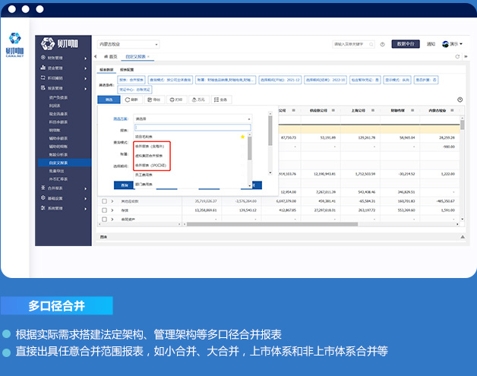Viewport: 477px width, 376px height.
Task: Open the 内蒙古牧业 company dropdown
Action: [x=128, y=44]
